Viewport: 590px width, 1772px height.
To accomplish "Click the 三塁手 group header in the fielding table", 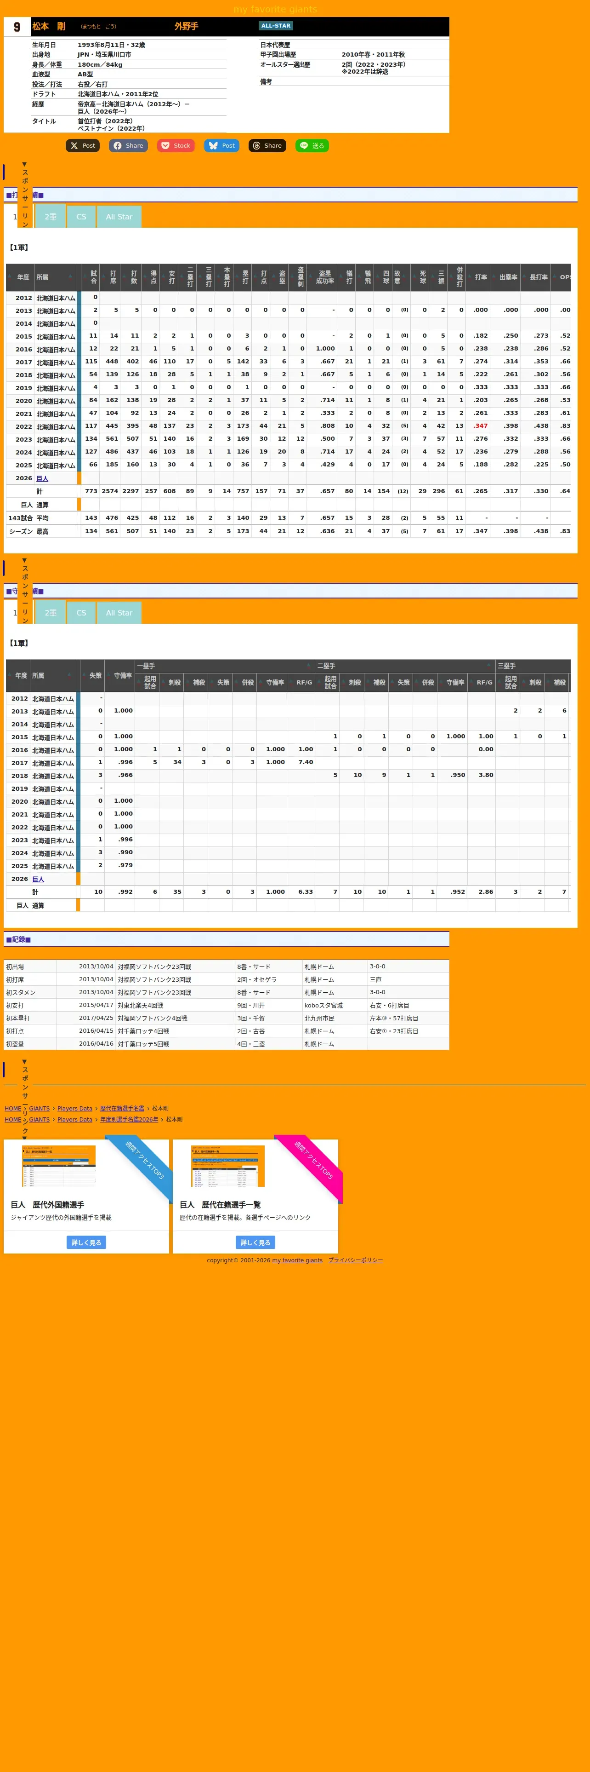I will click(533, 666).
